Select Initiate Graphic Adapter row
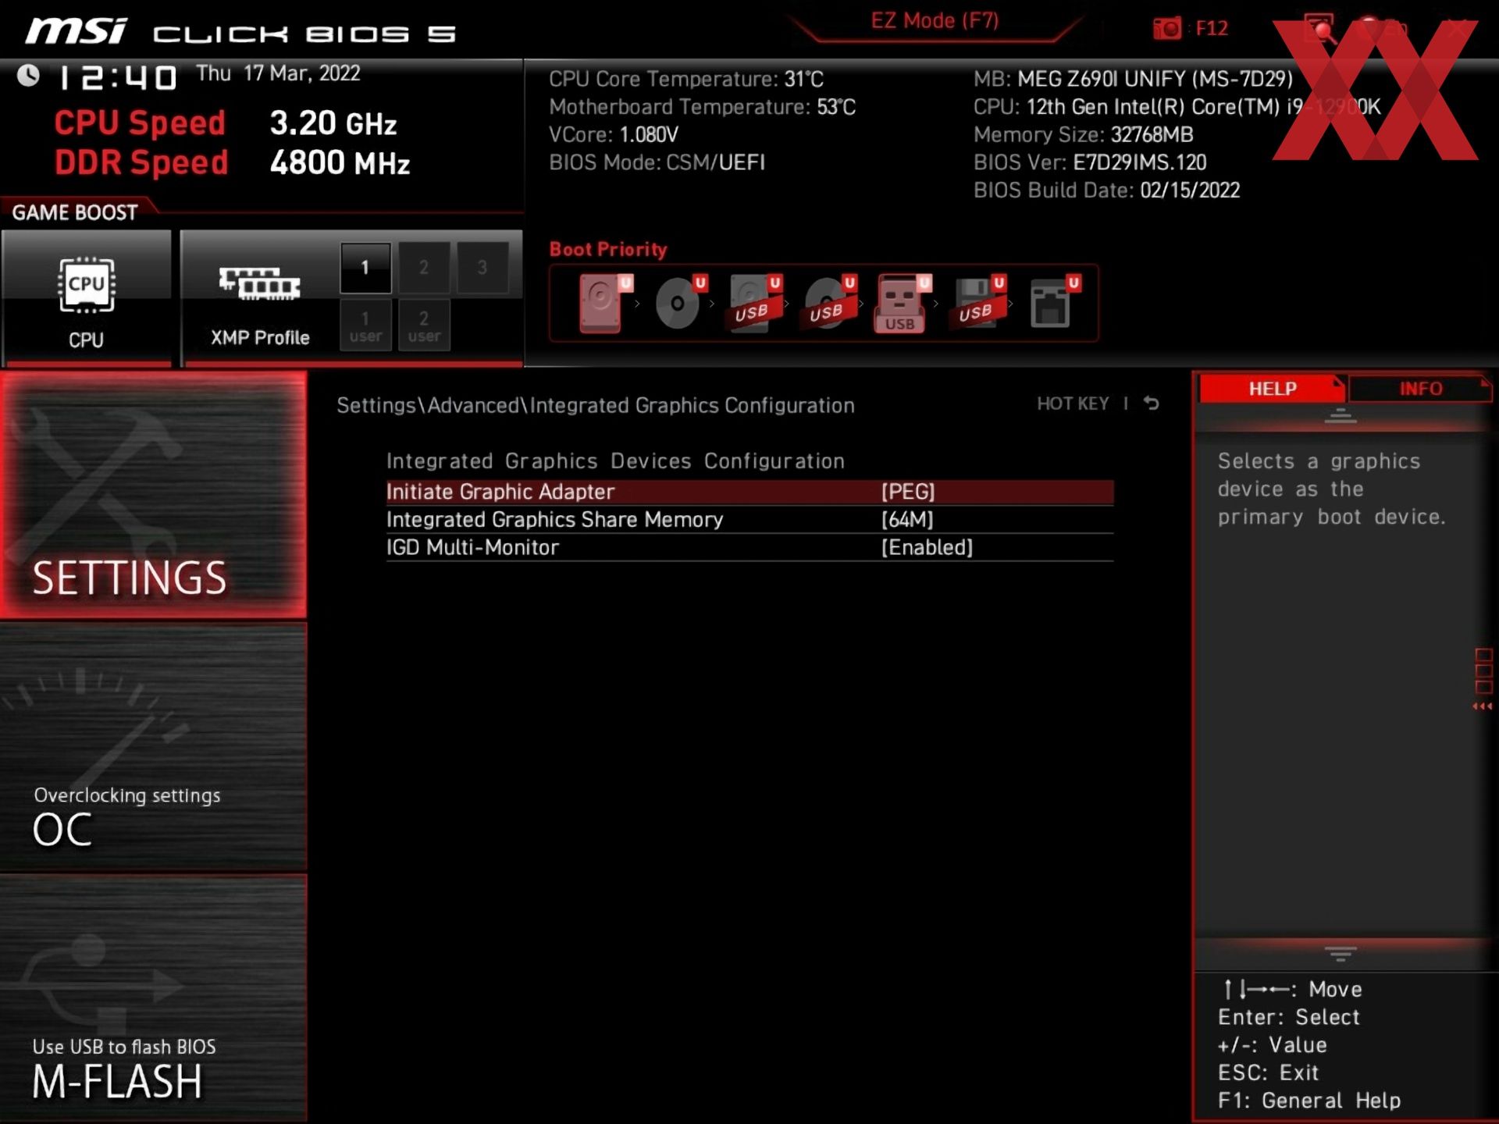Image resolution: width=1499 pixels, height=1124 pixels. point(749,492)
